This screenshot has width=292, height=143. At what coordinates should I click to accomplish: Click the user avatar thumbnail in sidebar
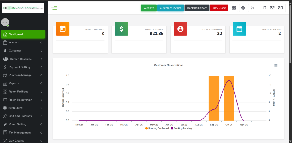point(5,22)
